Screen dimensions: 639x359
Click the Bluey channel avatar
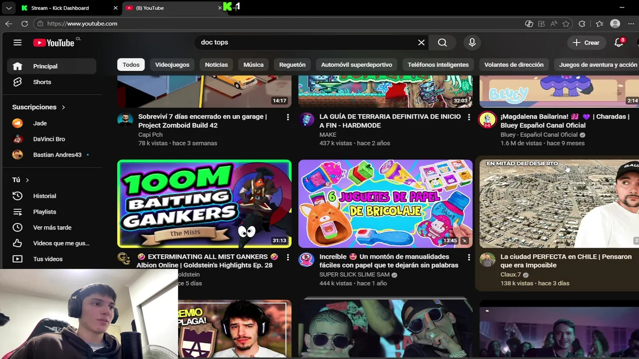click(487, 120)
